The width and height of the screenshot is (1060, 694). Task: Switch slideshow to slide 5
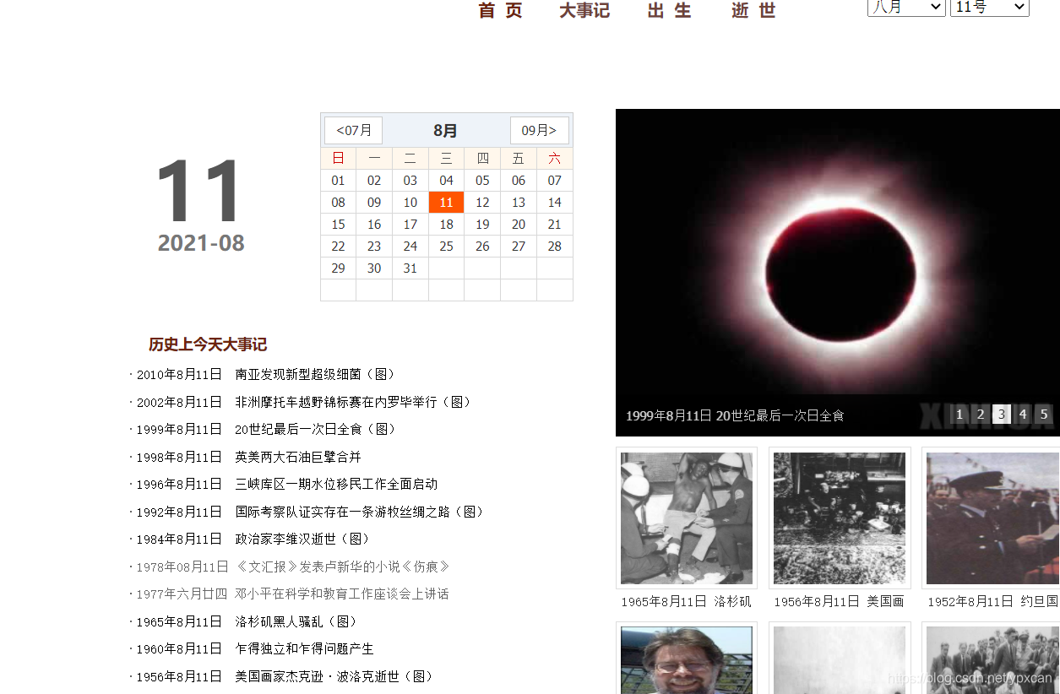point(1044,414)
